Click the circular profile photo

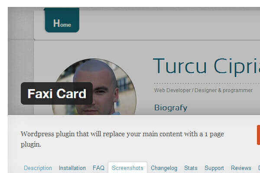pos(94,86)
